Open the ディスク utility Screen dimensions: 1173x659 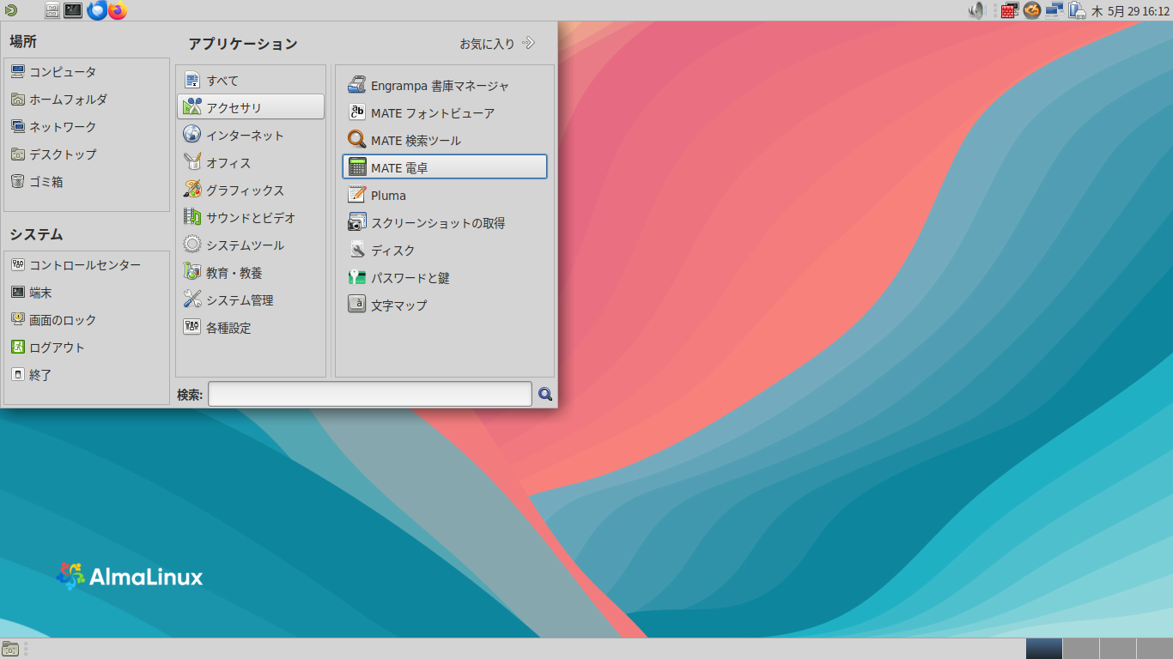(x=445, y=251)
